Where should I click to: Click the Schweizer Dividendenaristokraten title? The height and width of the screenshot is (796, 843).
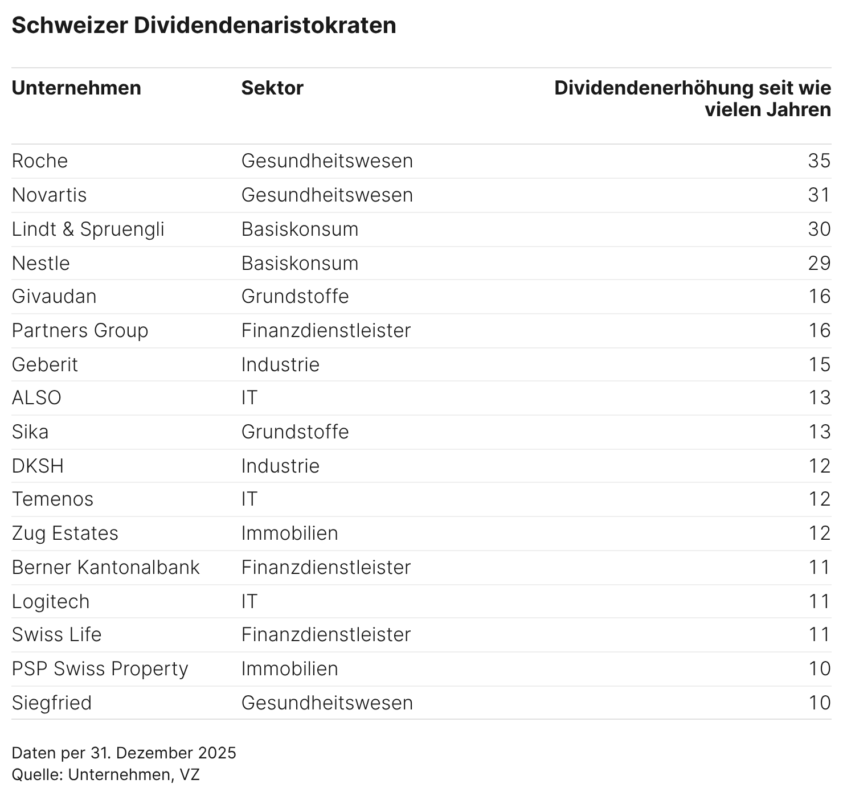(x=204, y=26)
